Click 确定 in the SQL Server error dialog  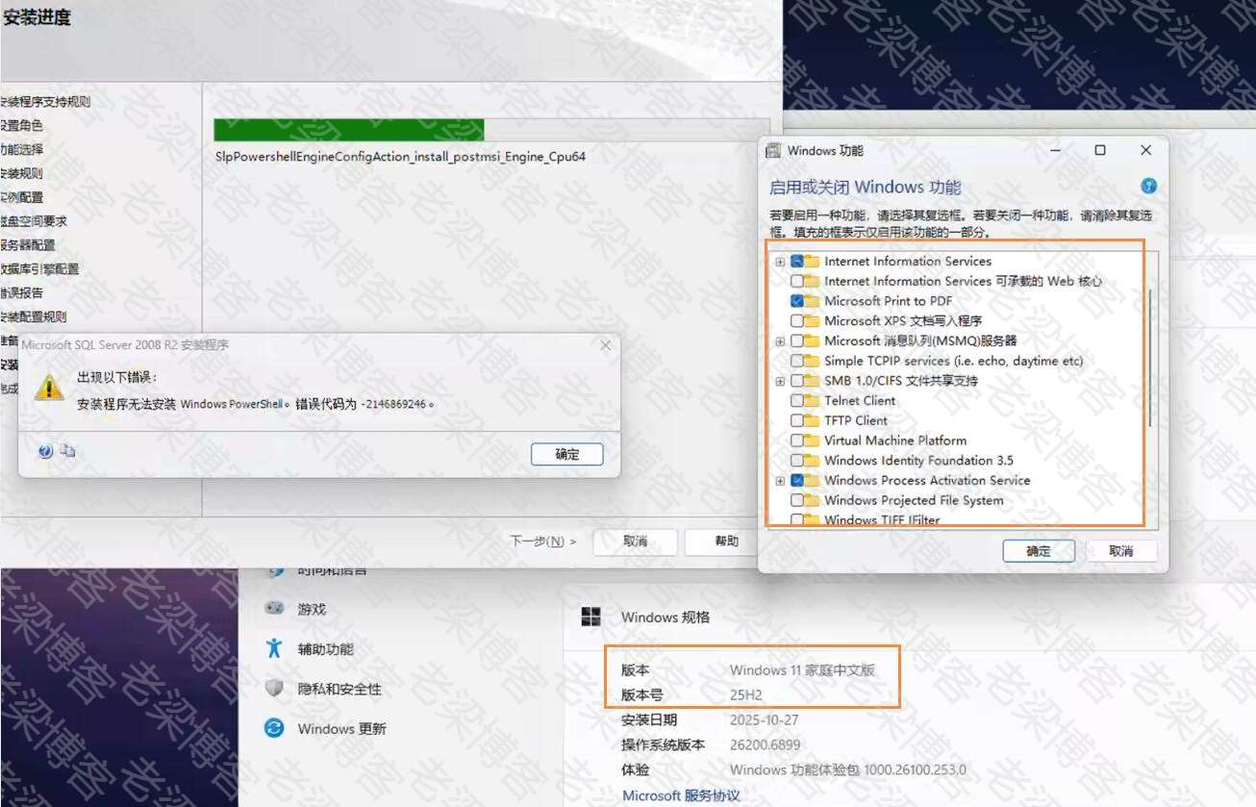tap(566, 454)
